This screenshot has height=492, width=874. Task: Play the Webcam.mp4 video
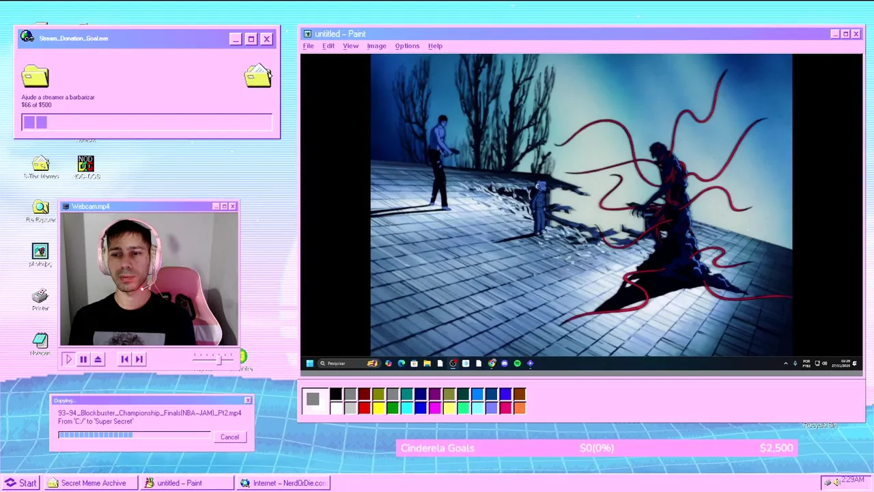68,359
